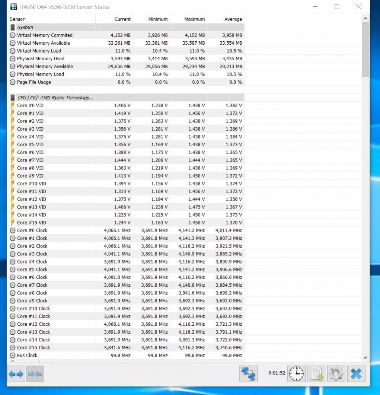Click the expand layout arrows button
Image resolution: width=380 pixels, height=395 pixels.
[x=16, y=374]
